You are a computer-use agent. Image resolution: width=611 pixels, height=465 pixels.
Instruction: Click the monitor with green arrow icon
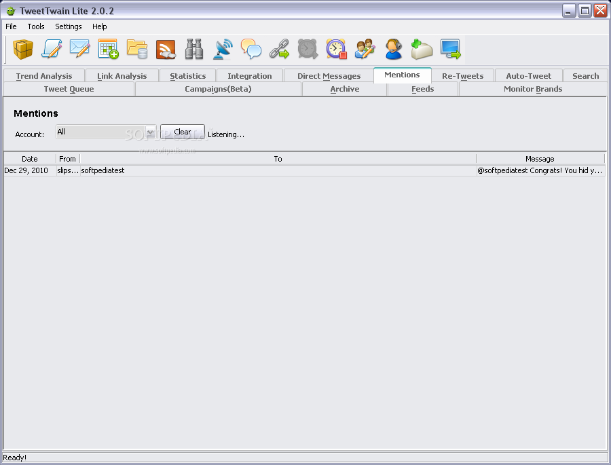451,49
